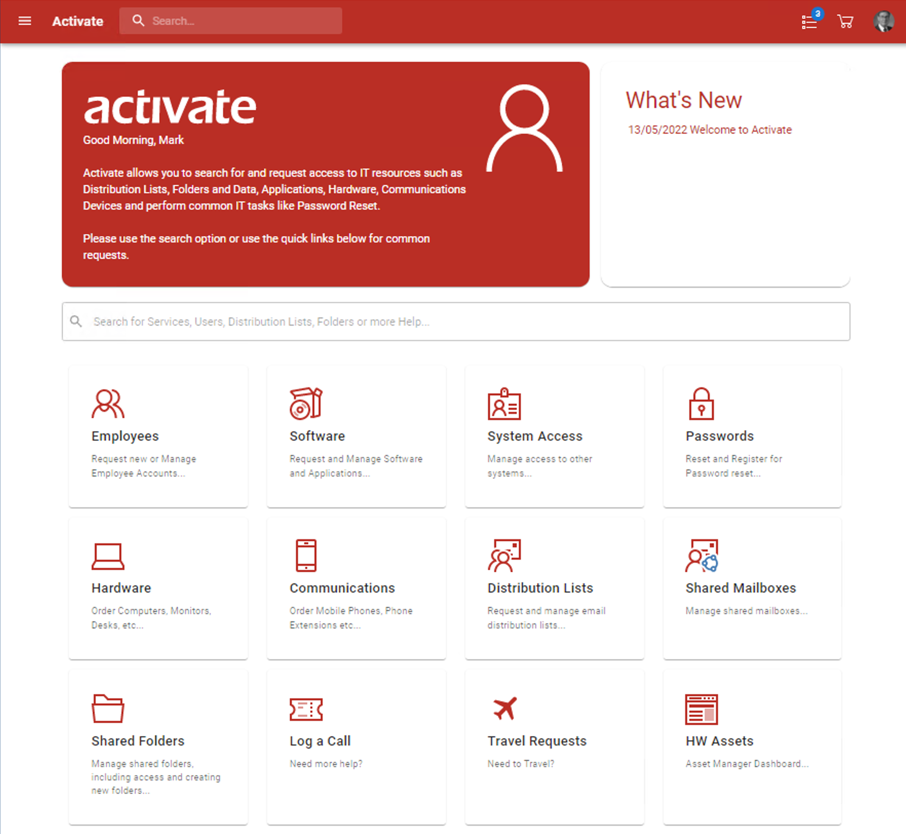Click the top bar Search field
Image resolution: width=906 pixels, height=834 pixels.
pos(231,21)
